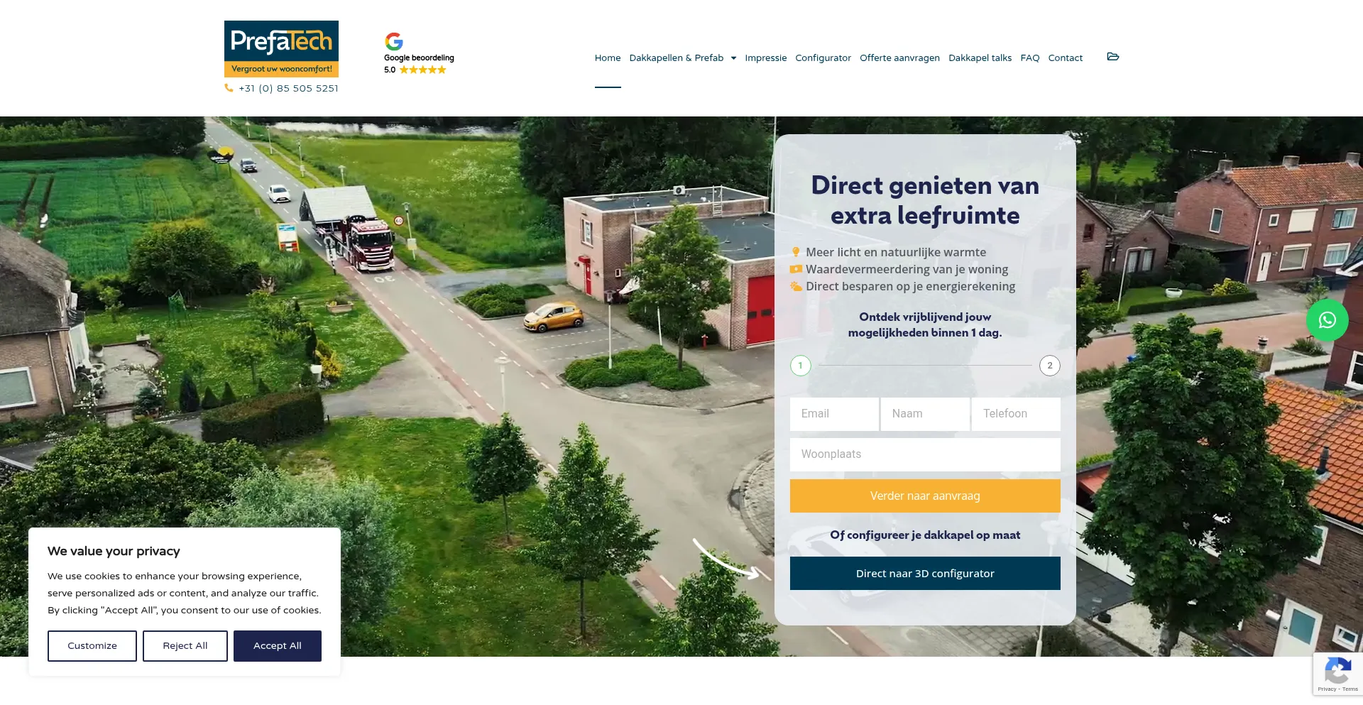The width and height of the screenshot is (1363, 705).
Task: Click 'Of configureer je dakkapel op maat' text
Action: (x=925, y=535)
